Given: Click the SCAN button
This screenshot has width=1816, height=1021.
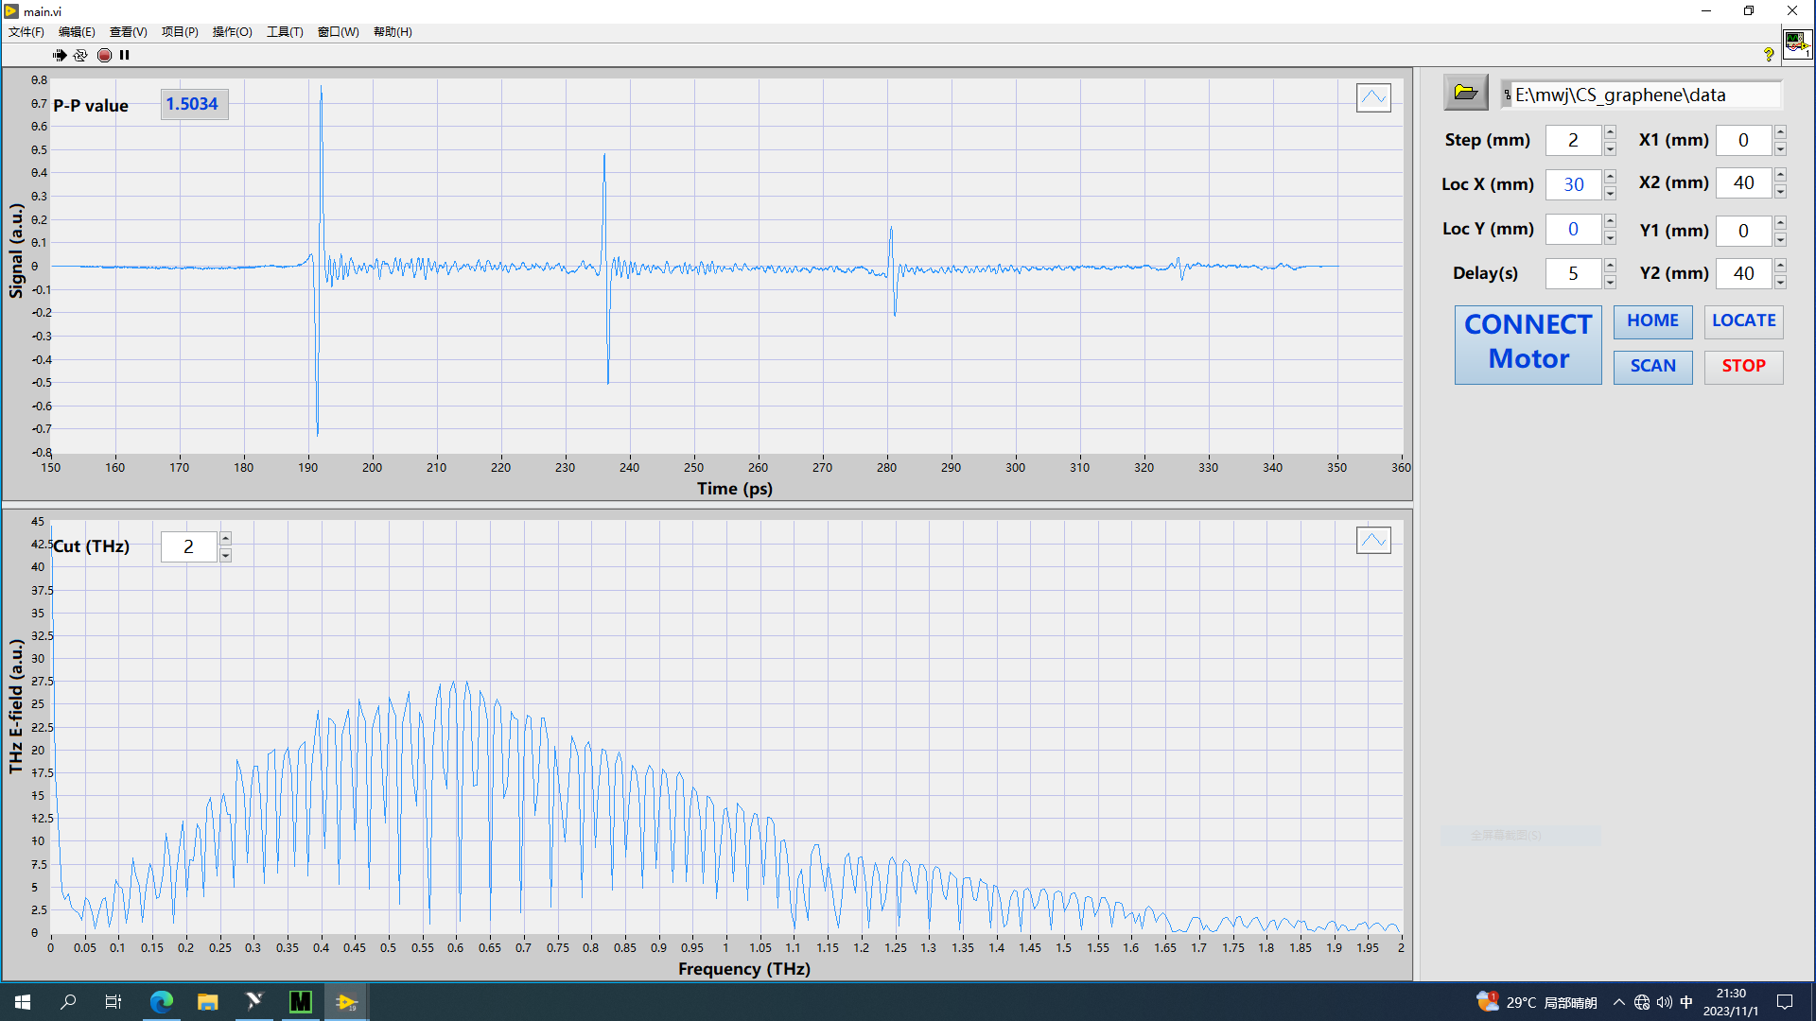Looking at the screenshot, I should tap(1652, 367).
